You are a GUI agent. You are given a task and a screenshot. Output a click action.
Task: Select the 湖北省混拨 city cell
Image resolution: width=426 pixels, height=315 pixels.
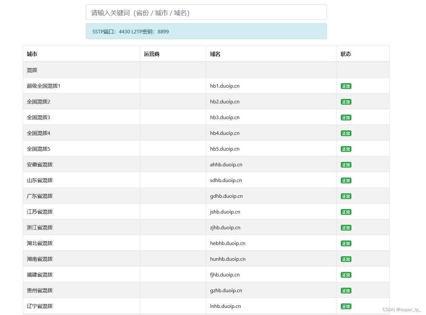pyautogui.click(x=81, y=243)
